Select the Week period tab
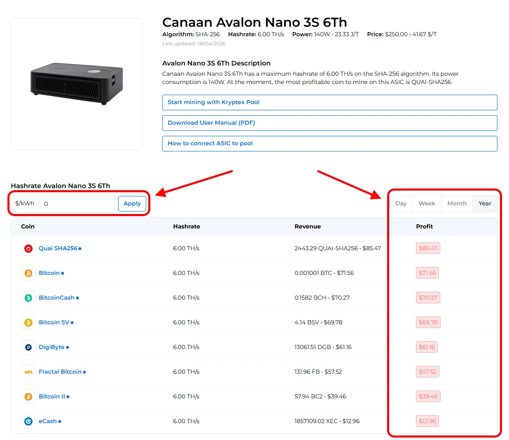Image resolution: width=509 pixels, height=440 pixels. coord(427,204)
